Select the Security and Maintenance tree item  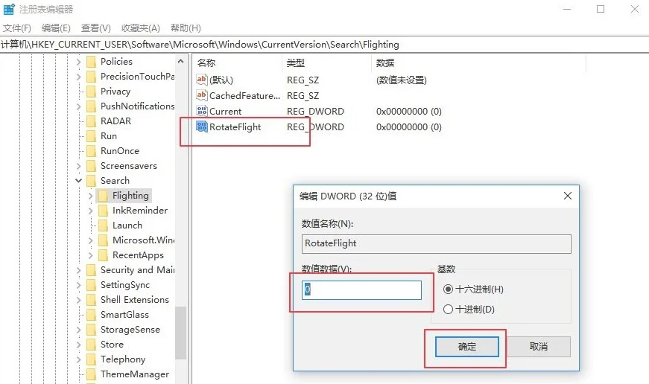point(137,270)
